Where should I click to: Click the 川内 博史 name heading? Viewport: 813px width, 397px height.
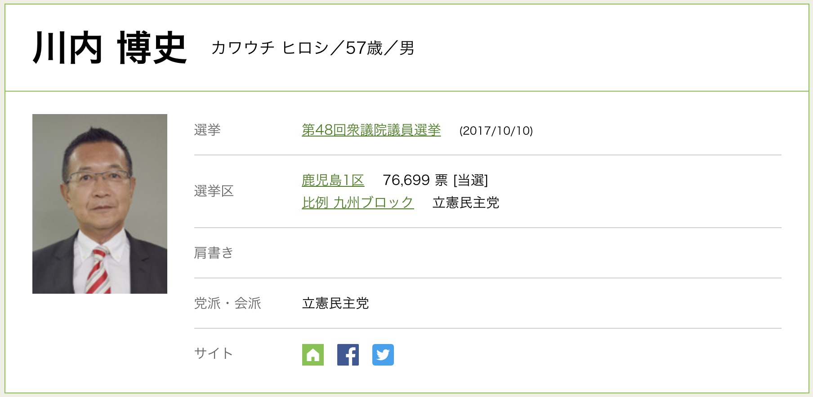point(110,48)
